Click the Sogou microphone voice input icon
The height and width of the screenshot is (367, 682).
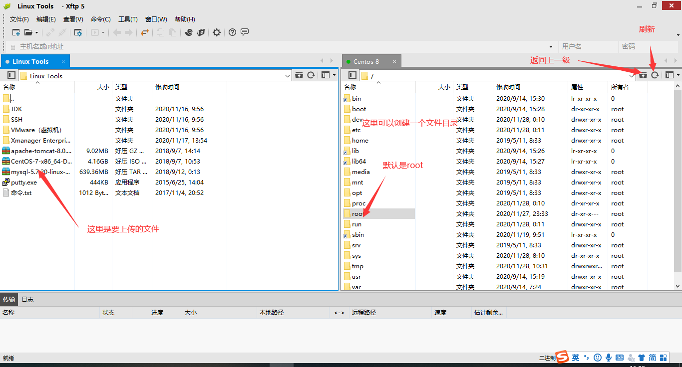coord(609,358)
